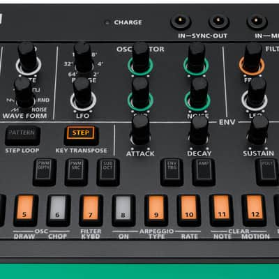Click the CLEAR heading text
Image resolution: width=279 pixels, height=279 pixels.
click(x=239, y=232)
